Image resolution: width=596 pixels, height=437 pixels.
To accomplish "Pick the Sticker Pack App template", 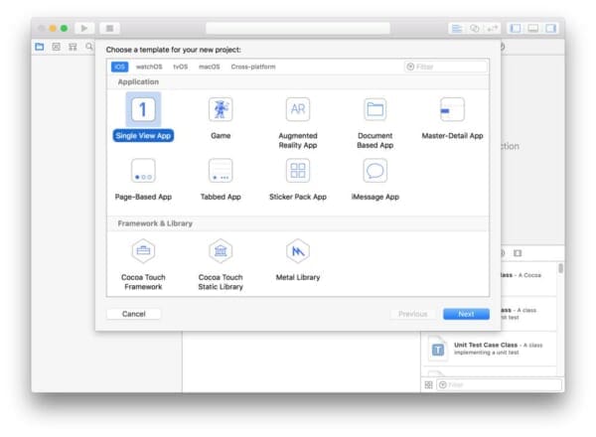I will pos(297,171).
